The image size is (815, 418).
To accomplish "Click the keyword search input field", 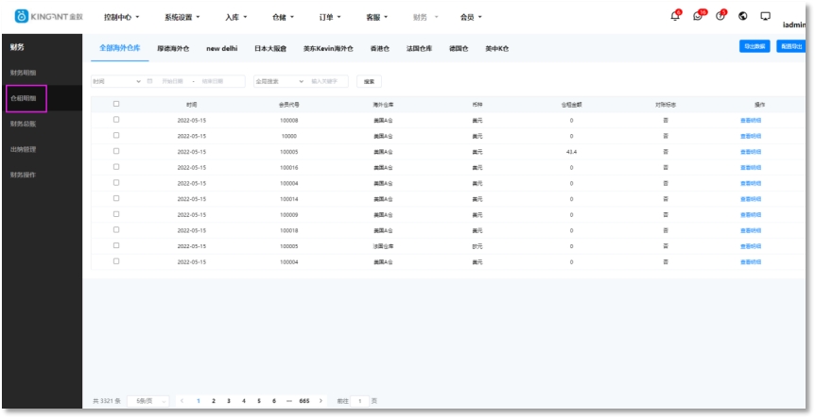I will [x=326, y=81].
